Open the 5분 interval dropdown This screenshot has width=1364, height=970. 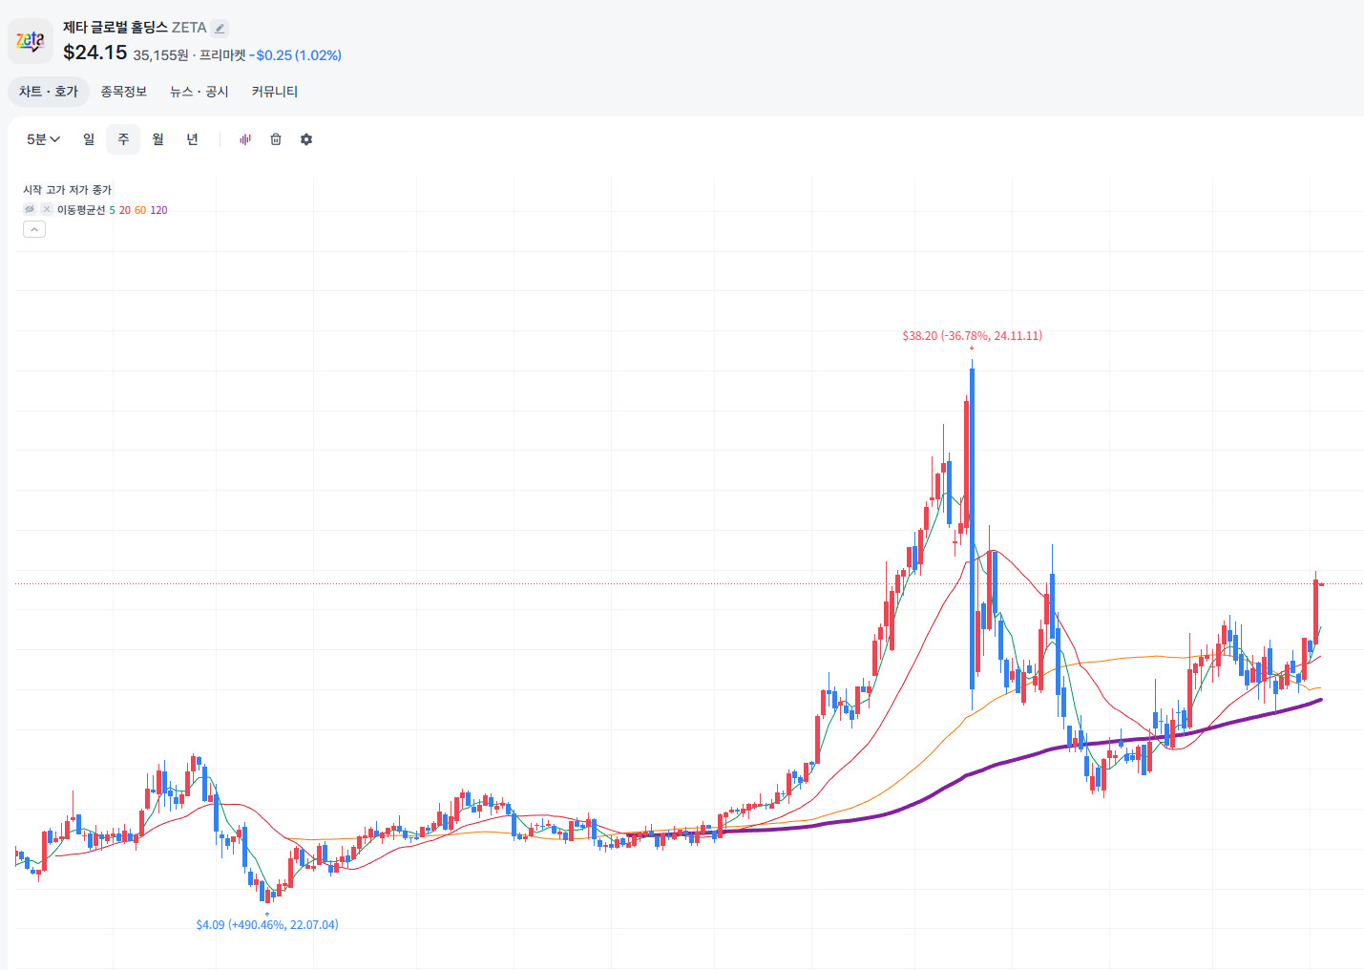coord(43,139)
